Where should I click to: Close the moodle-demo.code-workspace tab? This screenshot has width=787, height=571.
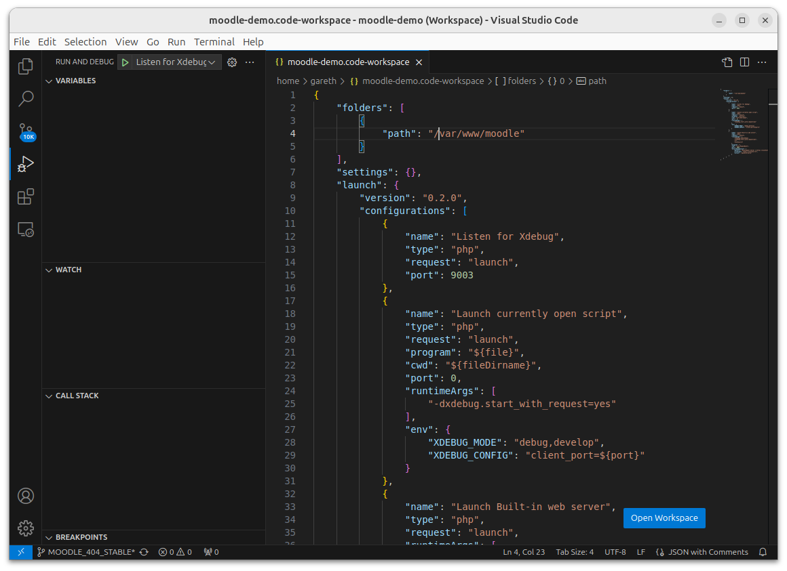point(419,62)
